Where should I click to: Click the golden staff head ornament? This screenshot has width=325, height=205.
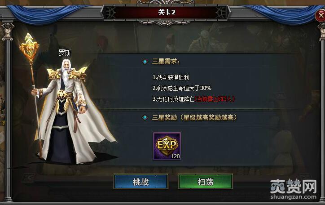coord(29,48)
